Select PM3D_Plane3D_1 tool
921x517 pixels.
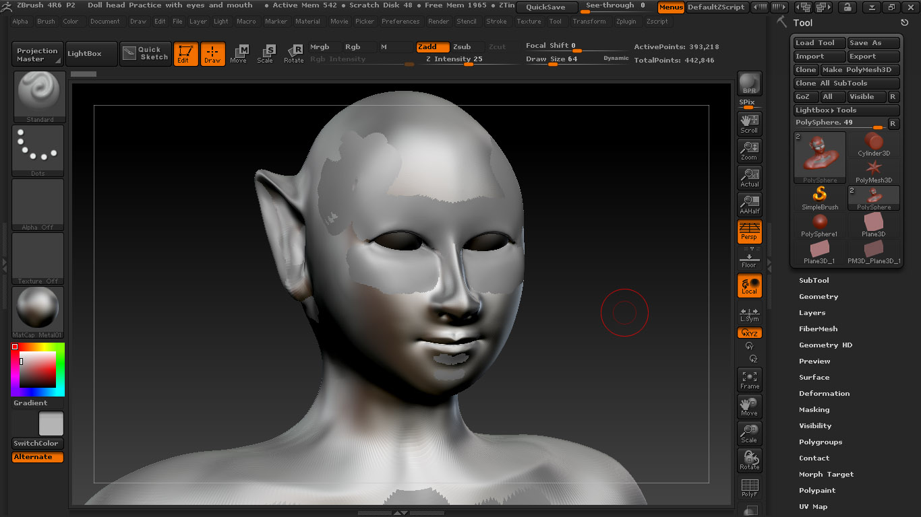pos(874,252)
